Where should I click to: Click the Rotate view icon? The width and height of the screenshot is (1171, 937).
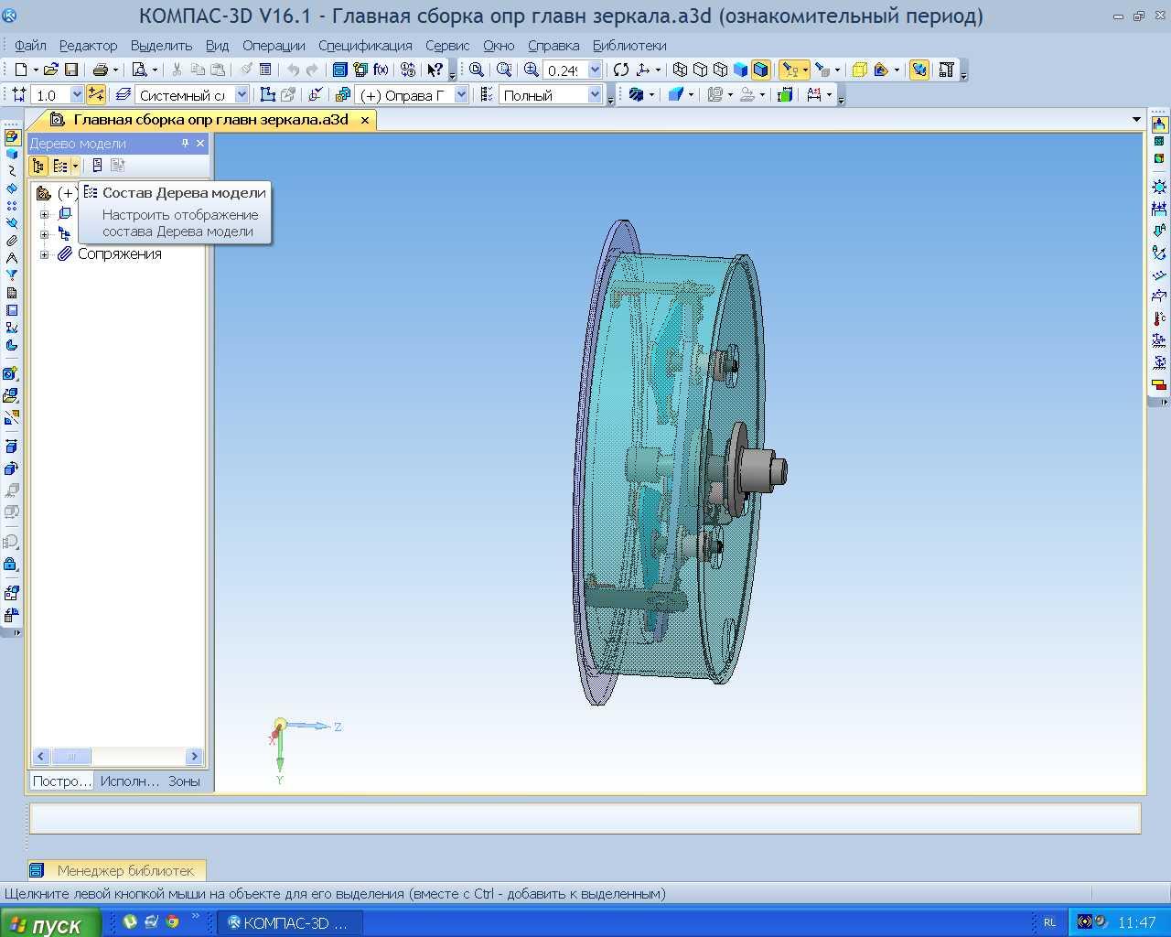pos(621,70)
